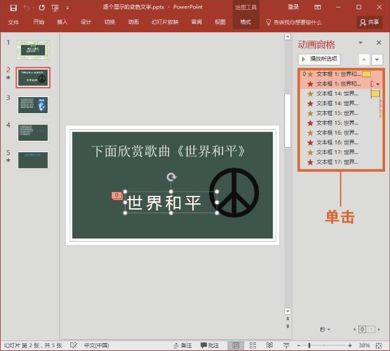This screenshot has width=390, height=351.
Task: Select slide 2 thumbnail
Action: [x=33, y=77]
